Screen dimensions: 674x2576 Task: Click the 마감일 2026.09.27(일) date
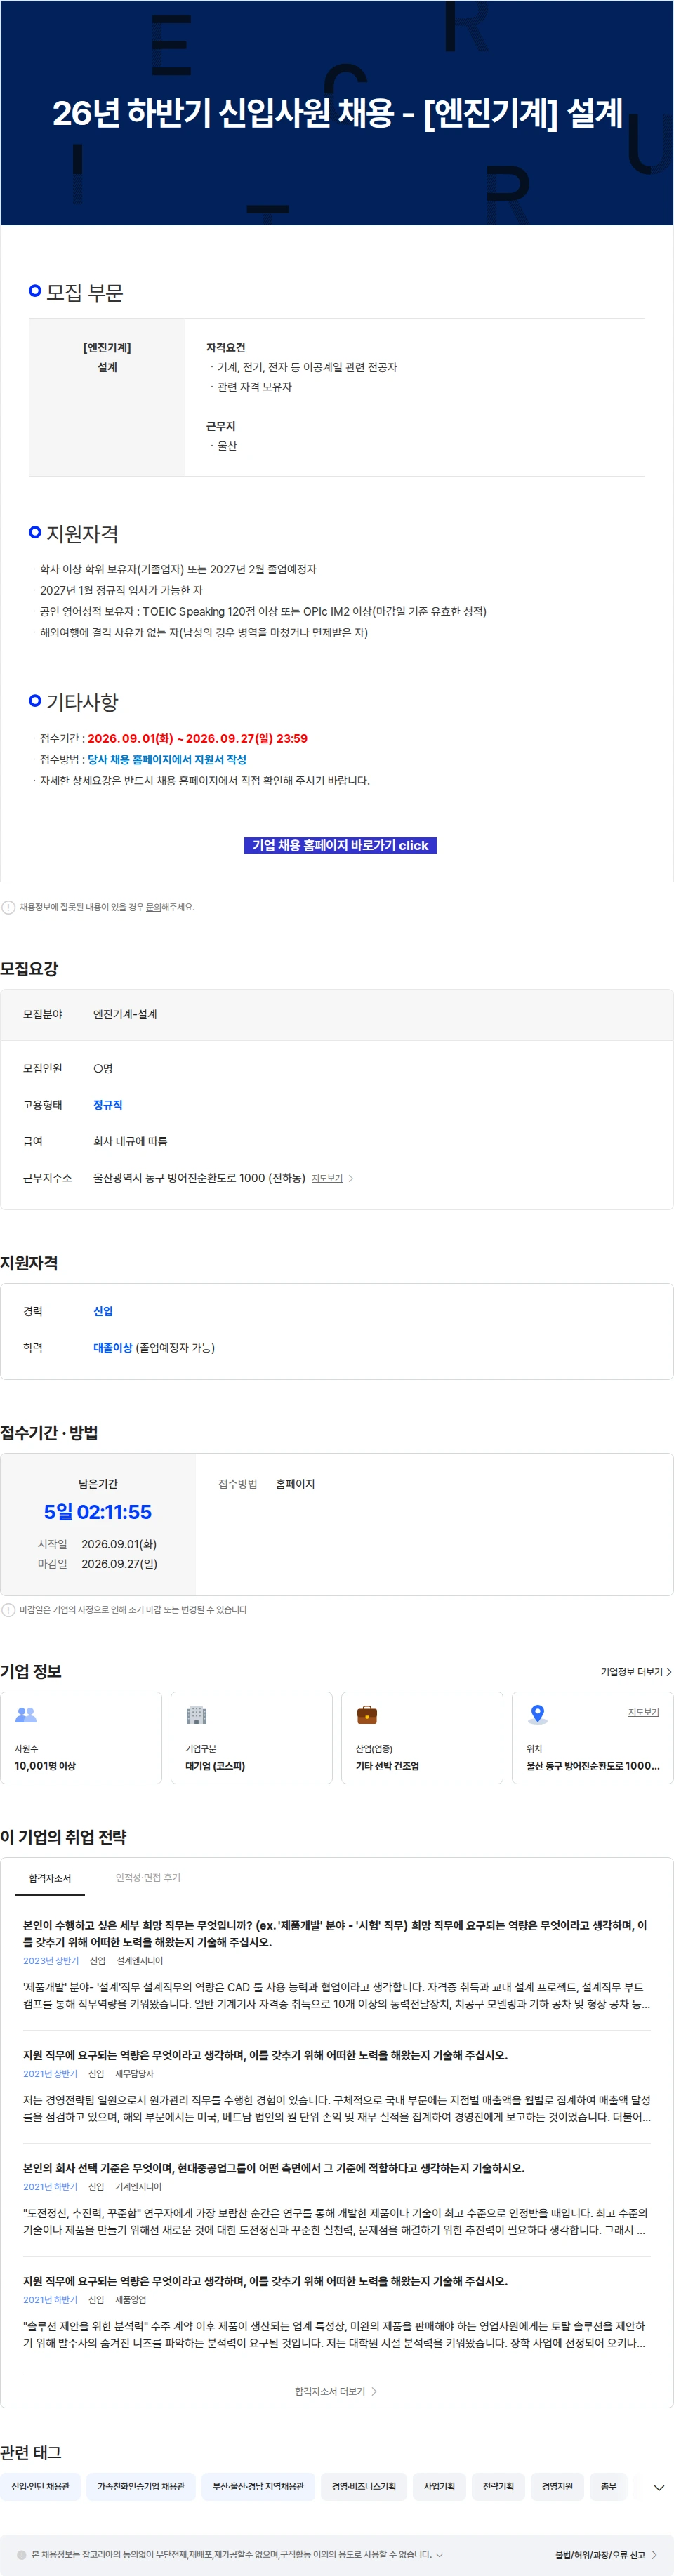(x=119, y=1564)
